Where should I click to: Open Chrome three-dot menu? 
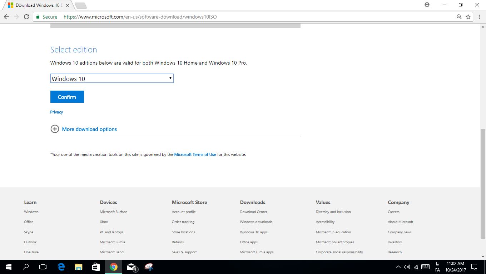[479, 17]
